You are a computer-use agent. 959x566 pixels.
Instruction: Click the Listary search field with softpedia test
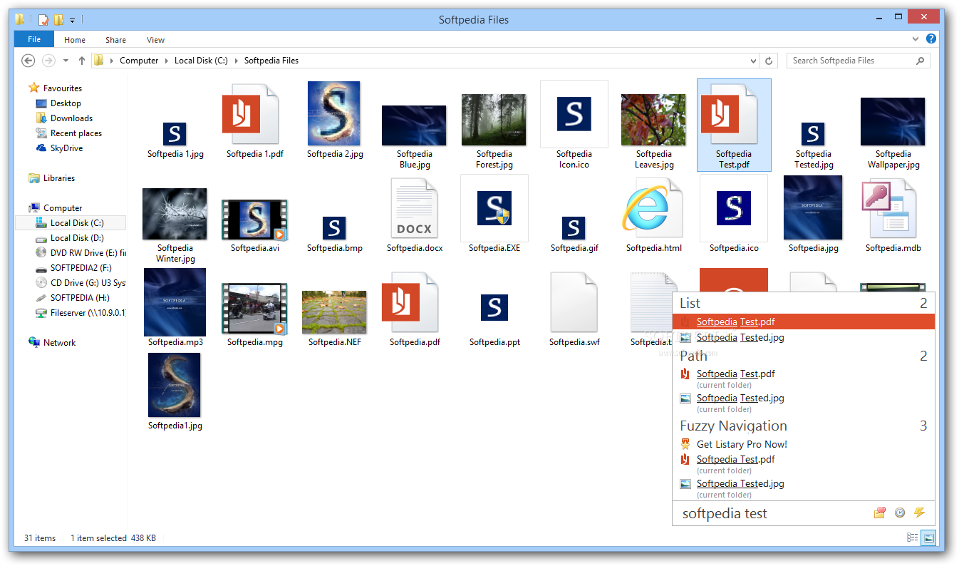pos(774,513)
